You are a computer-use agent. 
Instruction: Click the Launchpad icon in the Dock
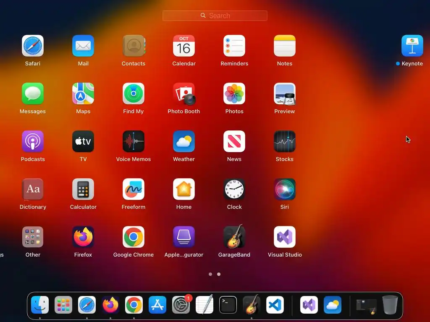[63, 305]
